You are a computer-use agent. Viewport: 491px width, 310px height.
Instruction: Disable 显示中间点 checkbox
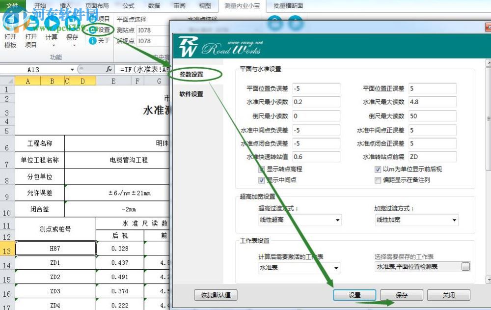tap(262, 180)
